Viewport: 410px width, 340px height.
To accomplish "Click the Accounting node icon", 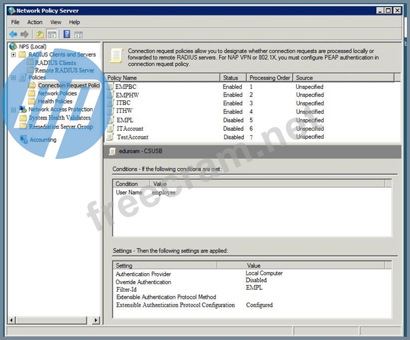I will point(24,140).
